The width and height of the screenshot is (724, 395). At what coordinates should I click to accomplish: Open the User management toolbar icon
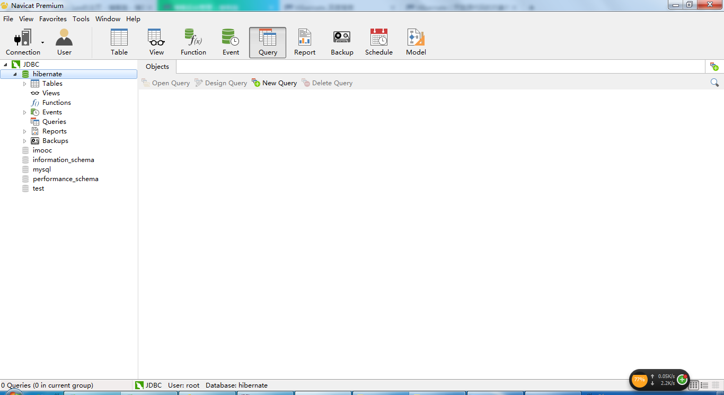coord(64,42)
